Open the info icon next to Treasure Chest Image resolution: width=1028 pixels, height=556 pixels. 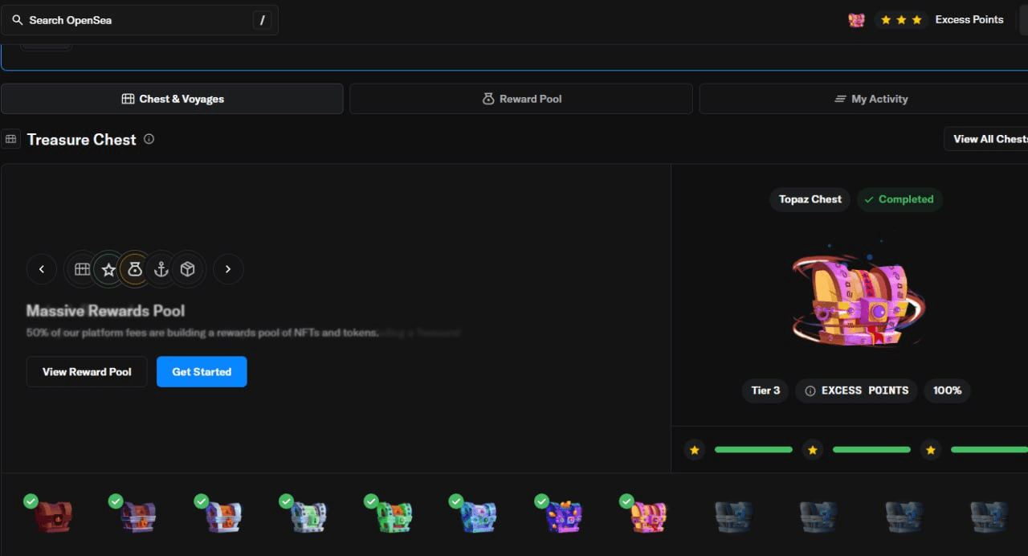tap(149, 139)
